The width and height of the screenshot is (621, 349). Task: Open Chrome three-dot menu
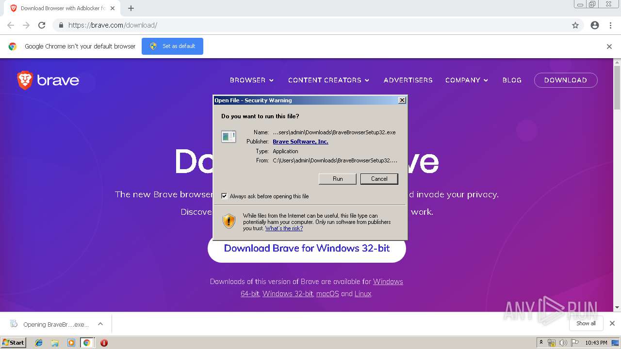click(x=610, y=25)
